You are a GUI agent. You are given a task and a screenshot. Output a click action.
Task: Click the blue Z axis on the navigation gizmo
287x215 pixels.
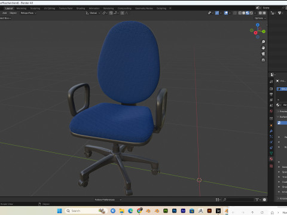(x=258, y=25)
